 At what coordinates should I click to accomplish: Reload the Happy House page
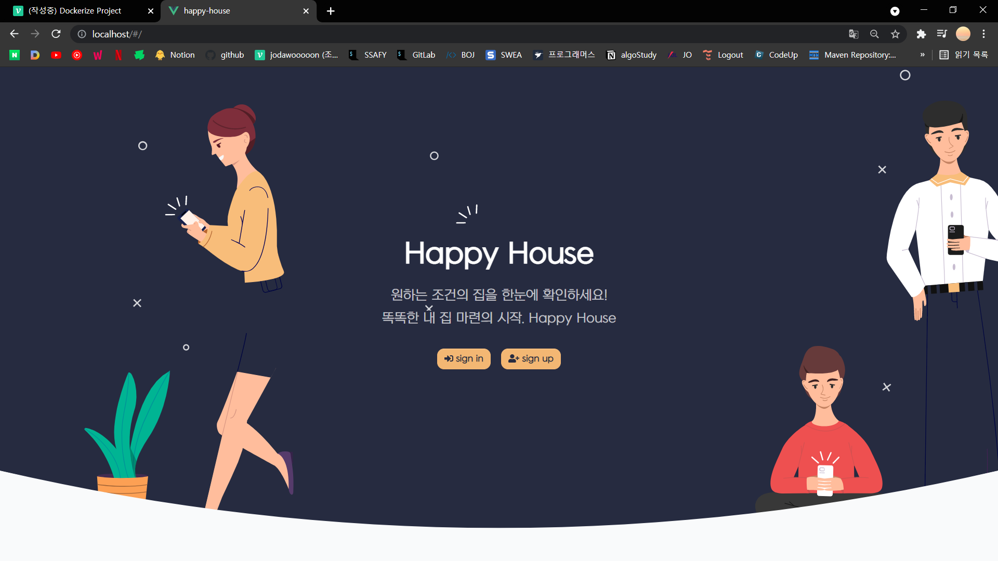pos(56,34)
